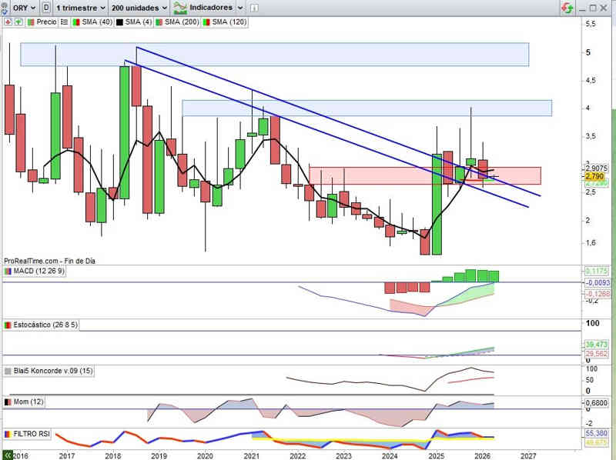Click the FILTRO RSI color swatch
The width and height of the screenshot is (616, 460).
click(x=8, y=434)
